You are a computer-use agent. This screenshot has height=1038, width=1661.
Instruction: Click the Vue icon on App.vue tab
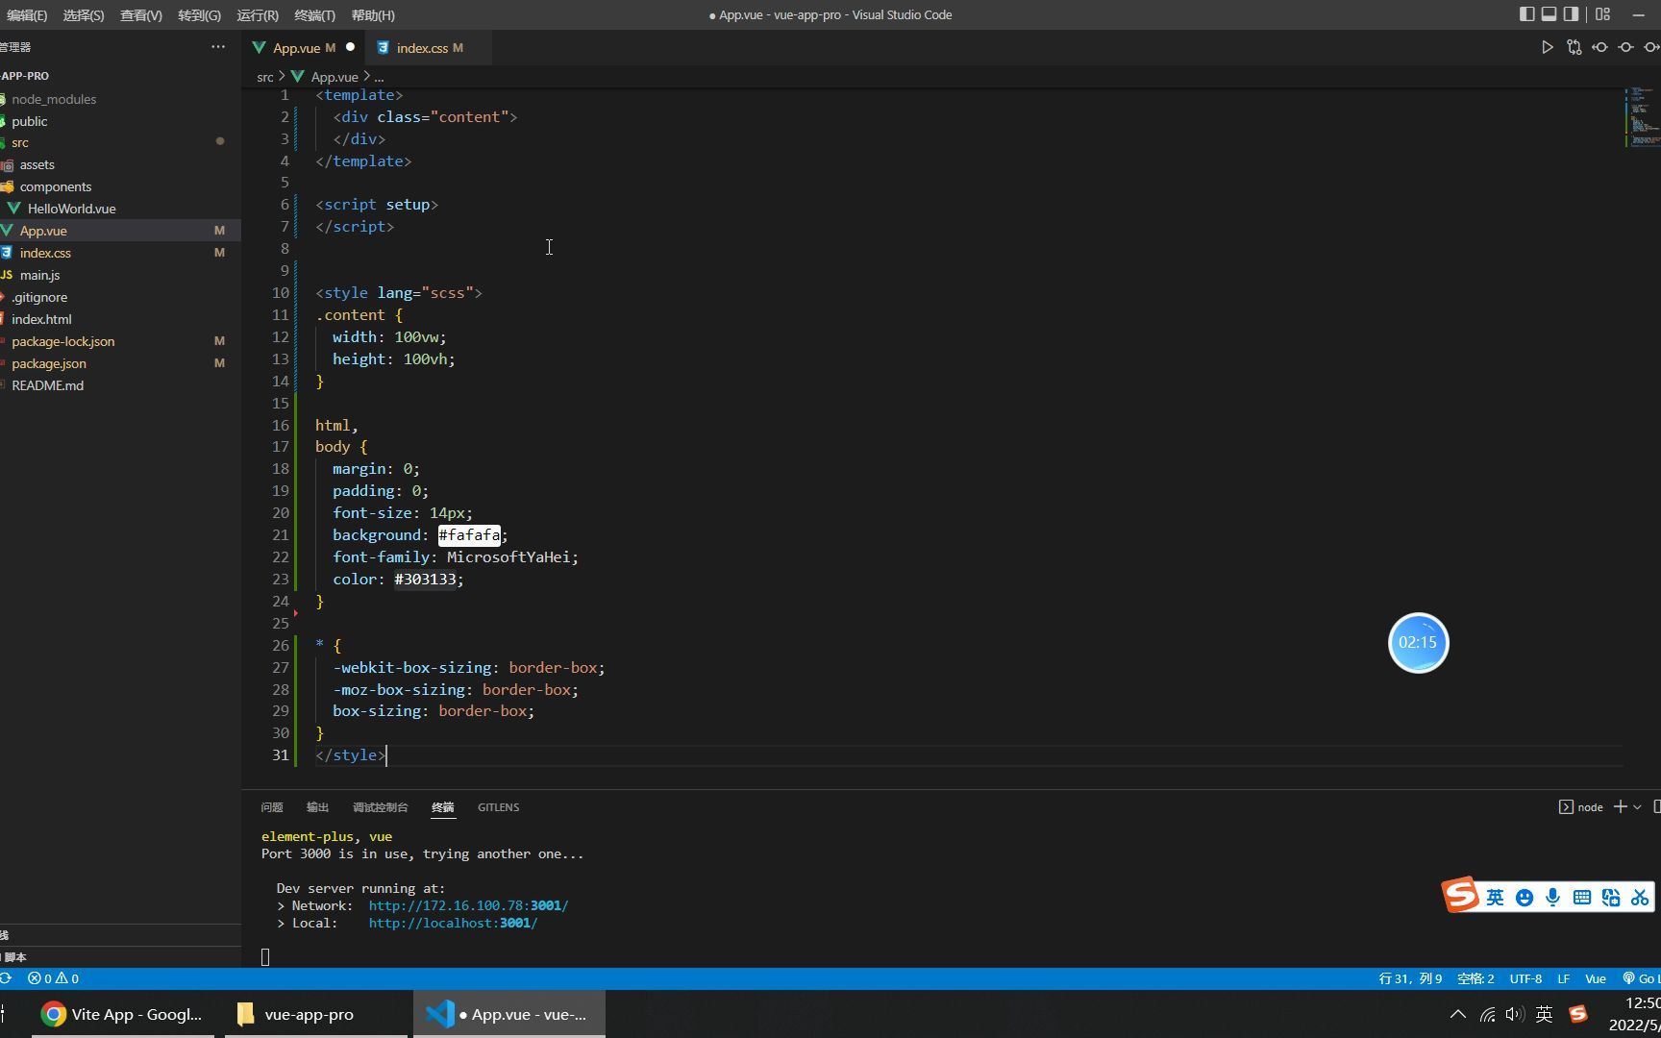(x=259, y=47)
